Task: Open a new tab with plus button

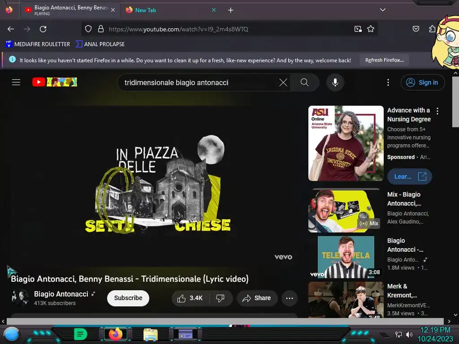Action: [x=231, y=10]
